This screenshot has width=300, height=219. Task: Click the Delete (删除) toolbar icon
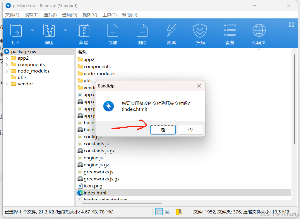[142, 30]
